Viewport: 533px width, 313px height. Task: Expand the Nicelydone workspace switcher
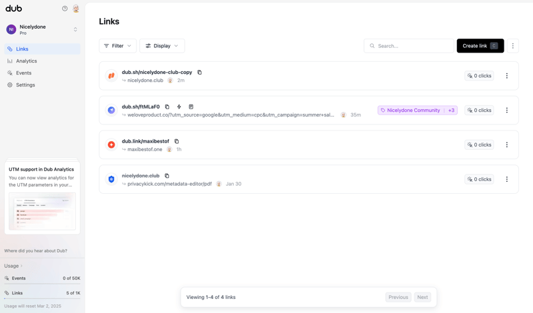[x=75, y=29]
